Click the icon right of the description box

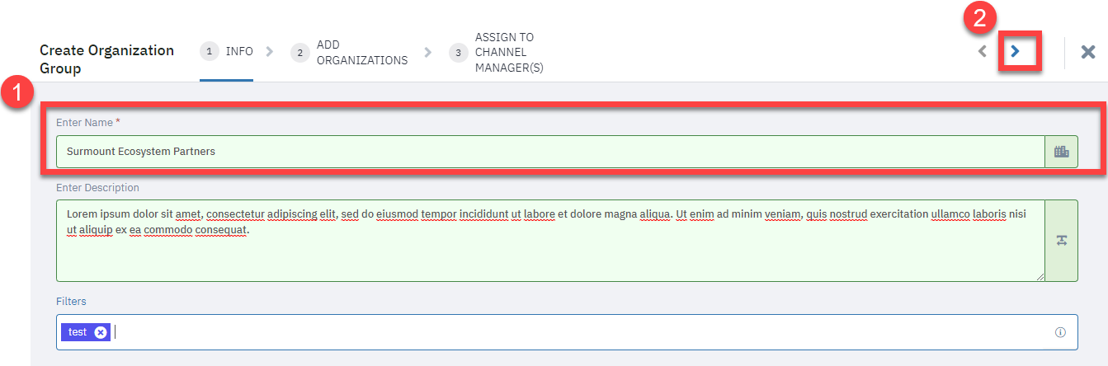[x=1061, y=240]
